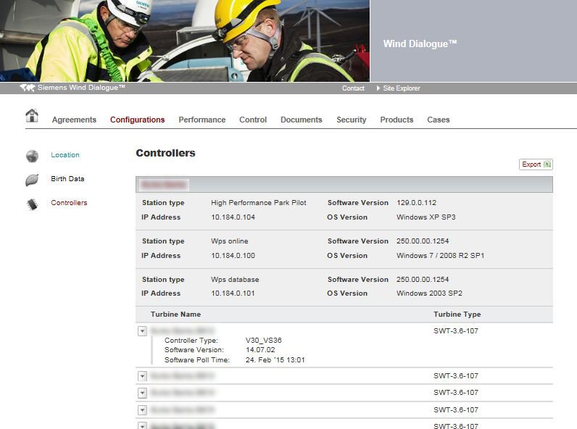Select Birth Data in the sidebar

pyautogui.click(x=67, y=179)
